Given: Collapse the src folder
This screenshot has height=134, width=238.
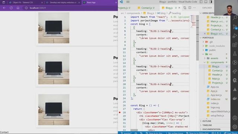Looking at the screenshot, I should [203, 54].
